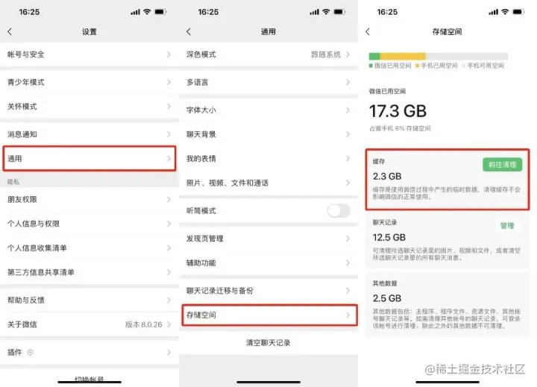The height and width of the screenshot is (387, 537).
Task: Click the 2.5 GB 其他数据 value
Action: click(387, 298)
